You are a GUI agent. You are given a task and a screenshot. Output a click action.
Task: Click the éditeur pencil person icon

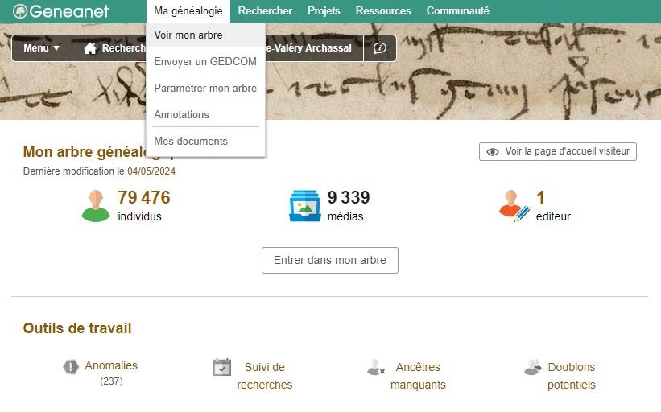(514, 205)
